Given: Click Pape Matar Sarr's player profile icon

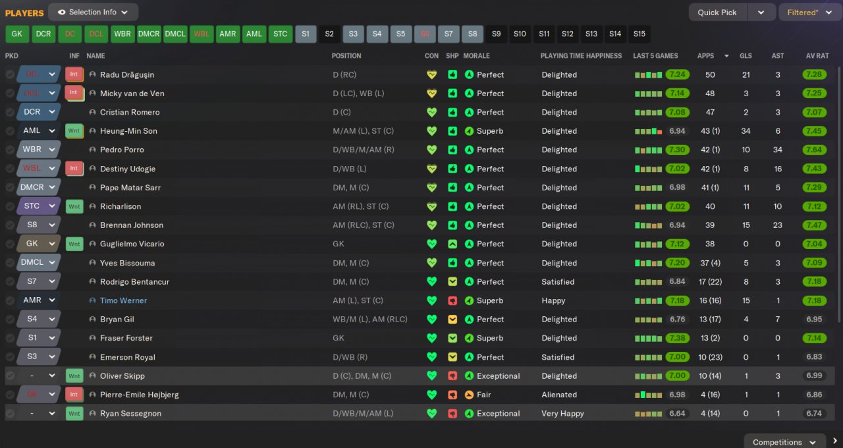Looking at the screenshot, I should pyautogui.click(x=92, y=188).
